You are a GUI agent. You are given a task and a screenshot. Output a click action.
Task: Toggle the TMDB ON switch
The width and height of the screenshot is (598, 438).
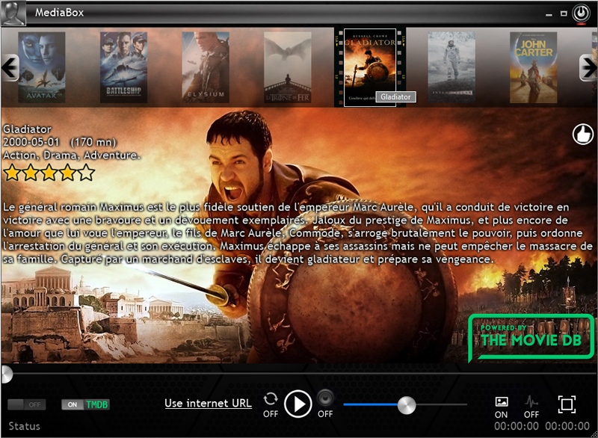[85, 404]
